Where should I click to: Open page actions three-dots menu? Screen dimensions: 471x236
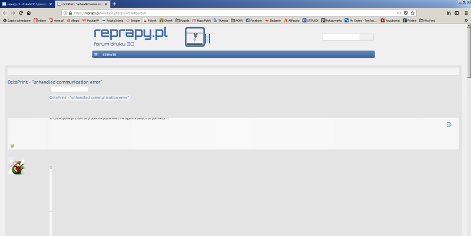click(399, 13)
